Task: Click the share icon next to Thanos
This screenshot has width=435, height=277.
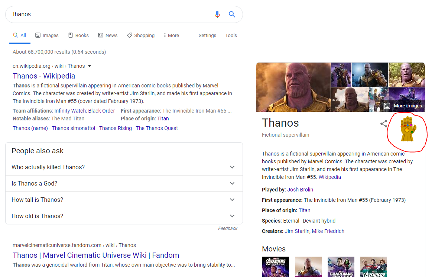Action: click(384, 124)
